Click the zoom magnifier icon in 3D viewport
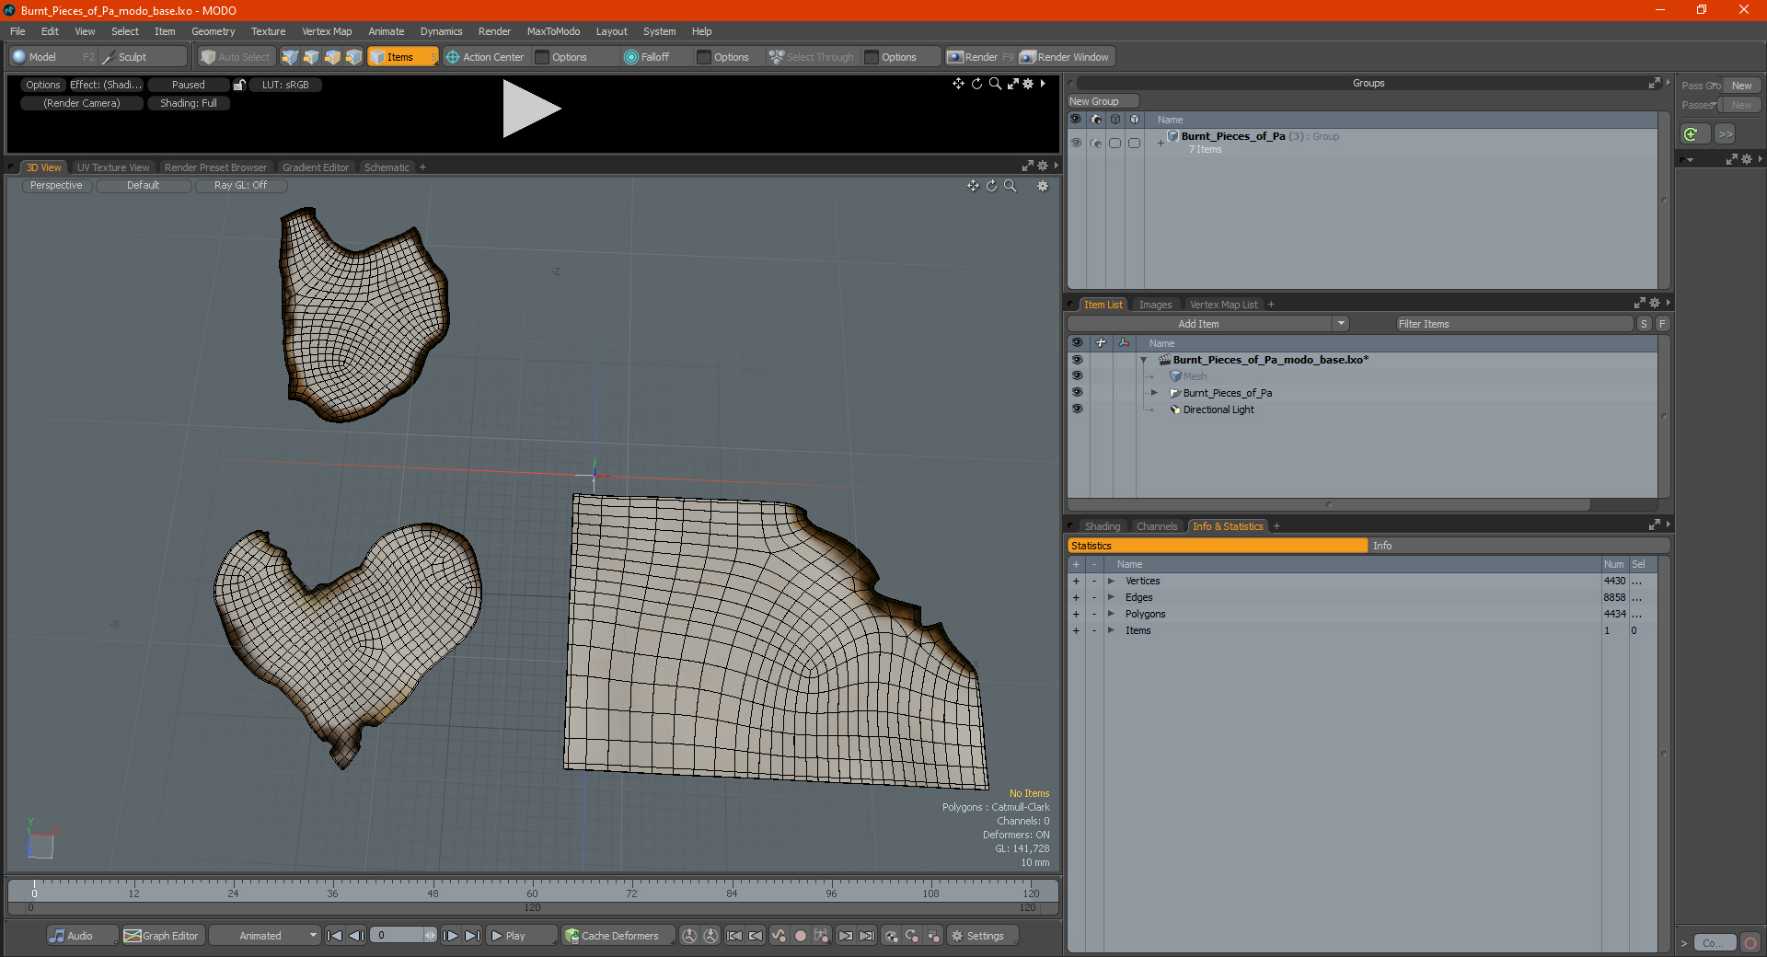 [1011, 186]
